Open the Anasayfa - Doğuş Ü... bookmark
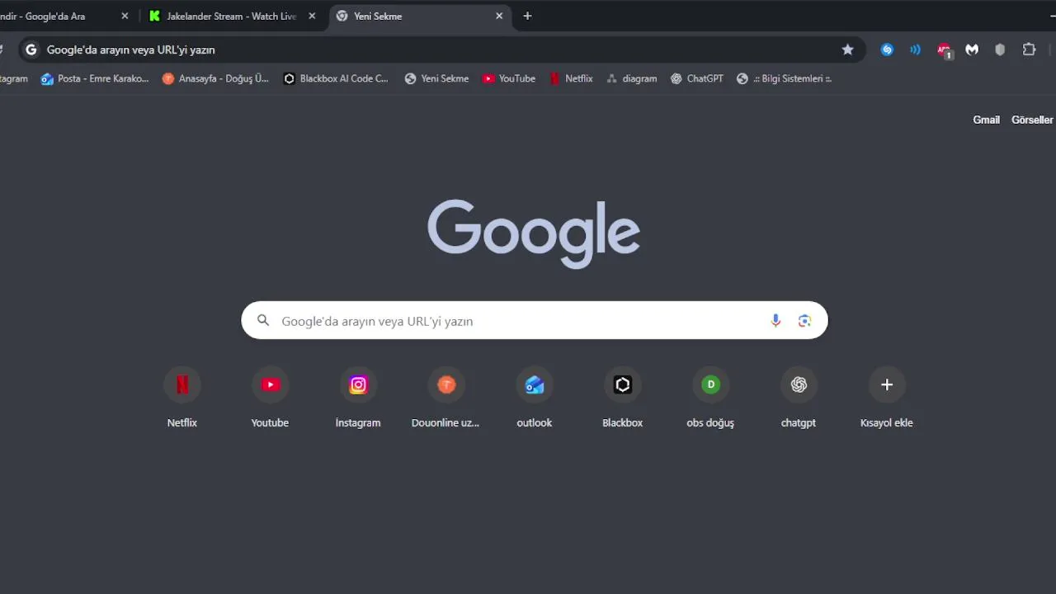This screenshot has height=594, width=1056. 215,78
